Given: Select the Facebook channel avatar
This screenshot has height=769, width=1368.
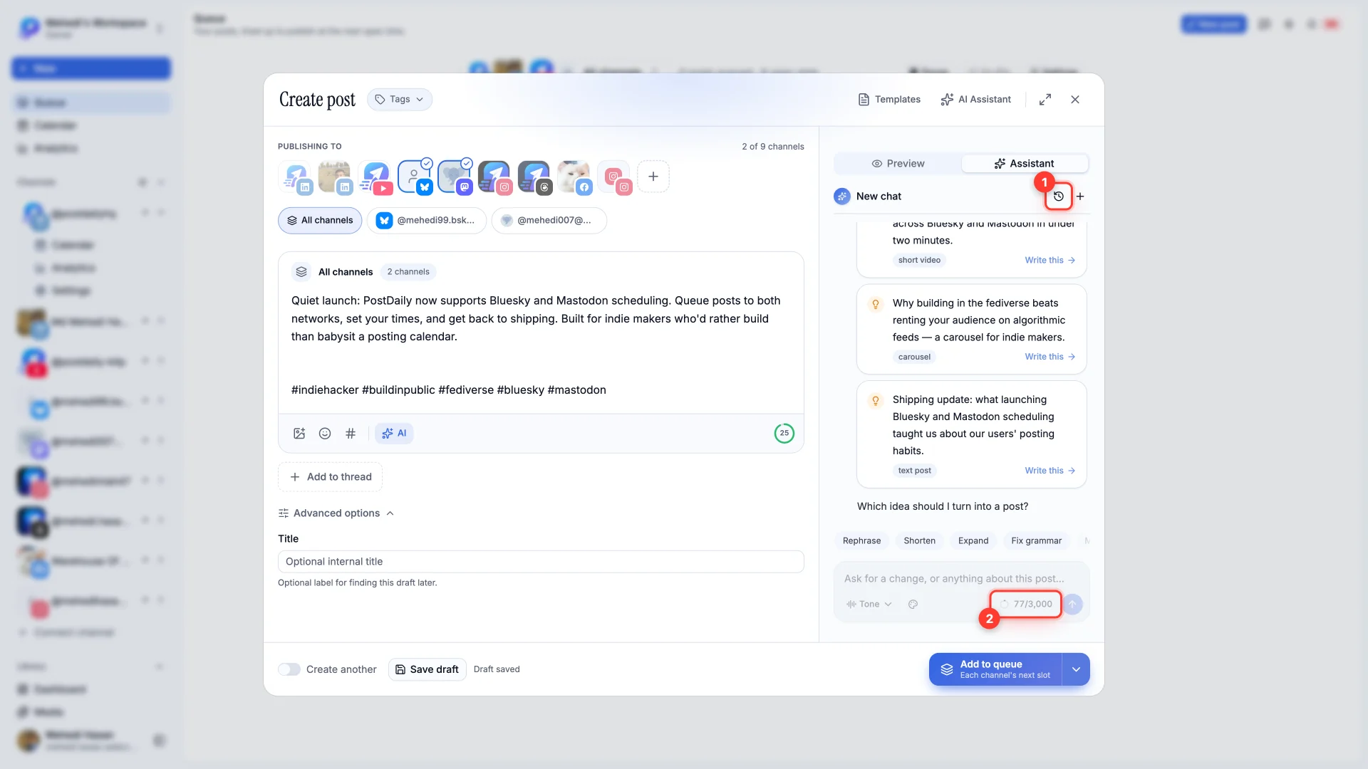Looking at the screenshot, I should (574, 177).
